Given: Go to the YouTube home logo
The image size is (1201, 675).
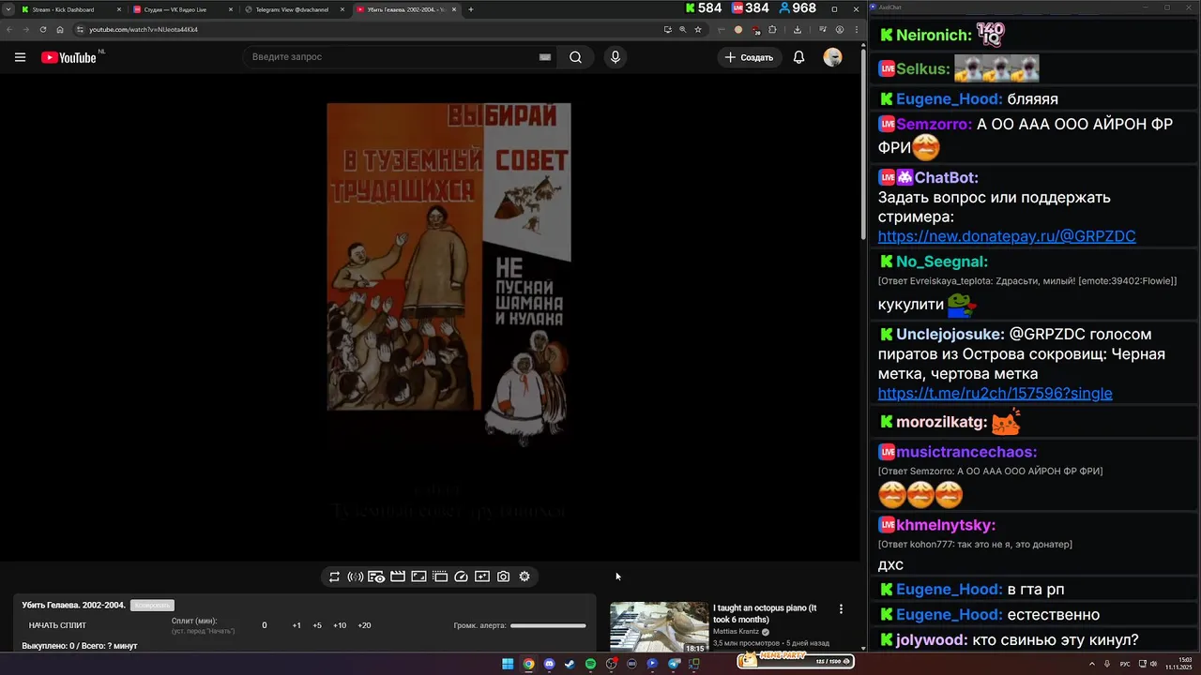Looking at the screenshot, I should click(x=68, y=57).
